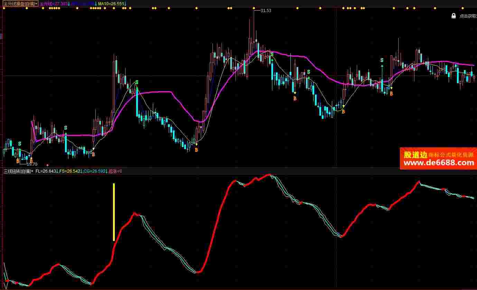Click the S marker just after the 31.53 peak
This screenshot has height=290, width=477.
[272, 55]
